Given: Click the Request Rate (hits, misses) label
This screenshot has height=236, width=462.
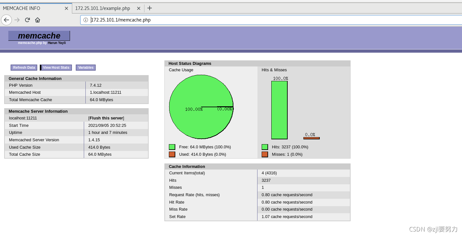Looking at the screenshot, I should point(194,195).
